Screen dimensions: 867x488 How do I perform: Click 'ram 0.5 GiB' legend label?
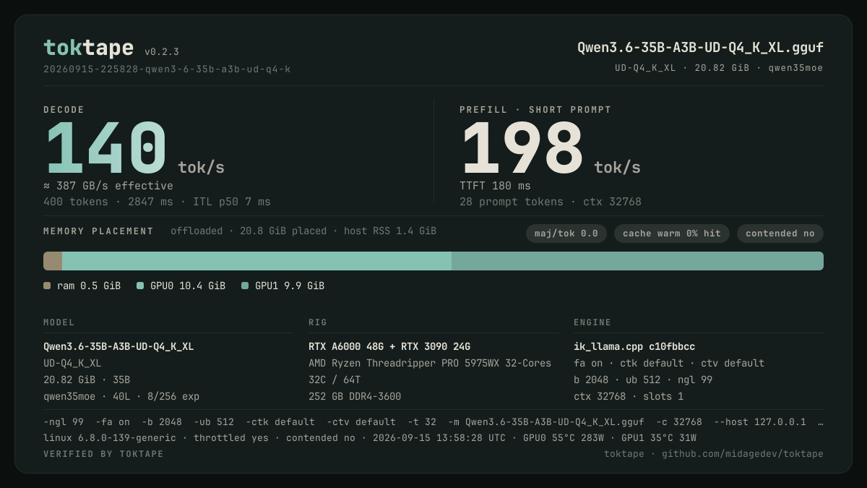click(89, 286)
